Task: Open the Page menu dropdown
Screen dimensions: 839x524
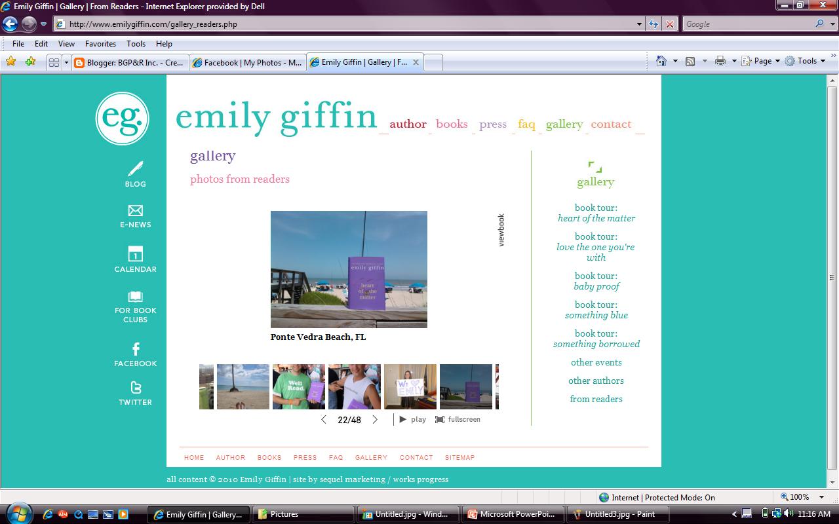Action: [x=761, y=61]
